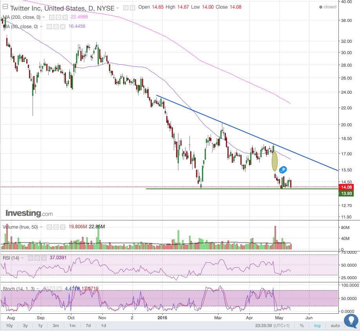Open RSI indicator settings gear
The height and width of the screenshot is (331, 360).
coord(37,258)
